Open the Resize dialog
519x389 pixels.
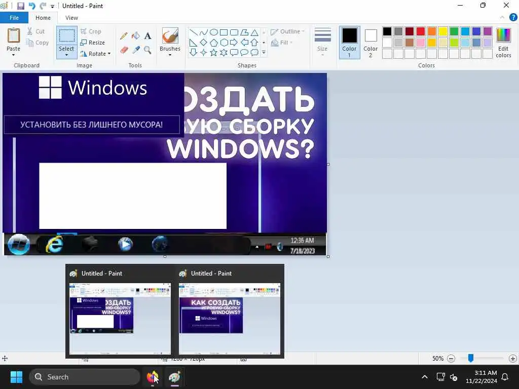click(x=92, y=43)
